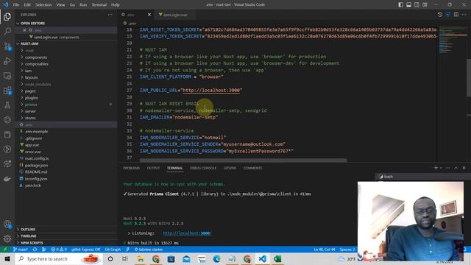The image size is (471, 265).
Task: Open Excel from the taskbar
Action: (x=277, y=258)
